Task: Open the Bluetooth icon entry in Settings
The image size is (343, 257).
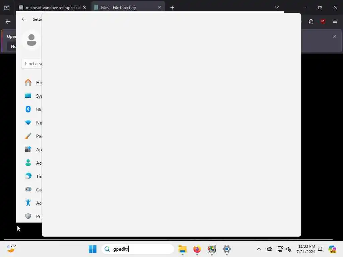Action: point(28,109)
